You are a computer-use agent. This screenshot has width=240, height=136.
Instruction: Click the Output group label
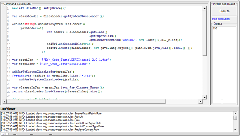218,24
